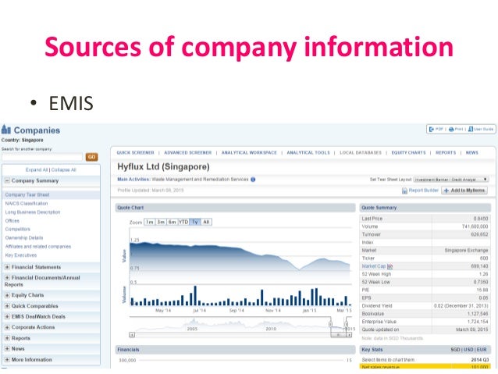The height and width of the screenshot is (374, 498).
Task: Open Local Databases menu
Action: click(361, 153)
